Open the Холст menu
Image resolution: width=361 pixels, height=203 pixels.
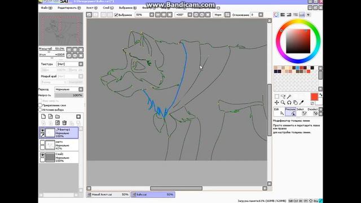pyautogui.click(x=91, y=8)
